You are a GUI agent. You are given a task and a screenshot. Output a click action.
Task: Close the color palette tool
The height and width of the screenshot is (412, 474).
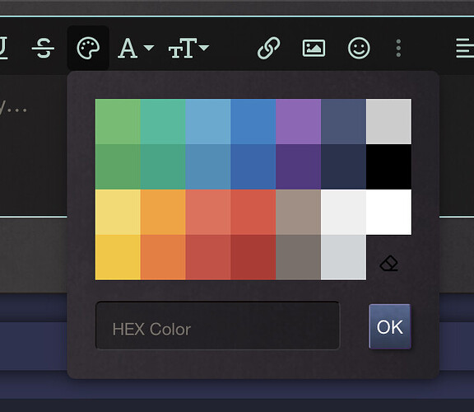click(88, 48)
